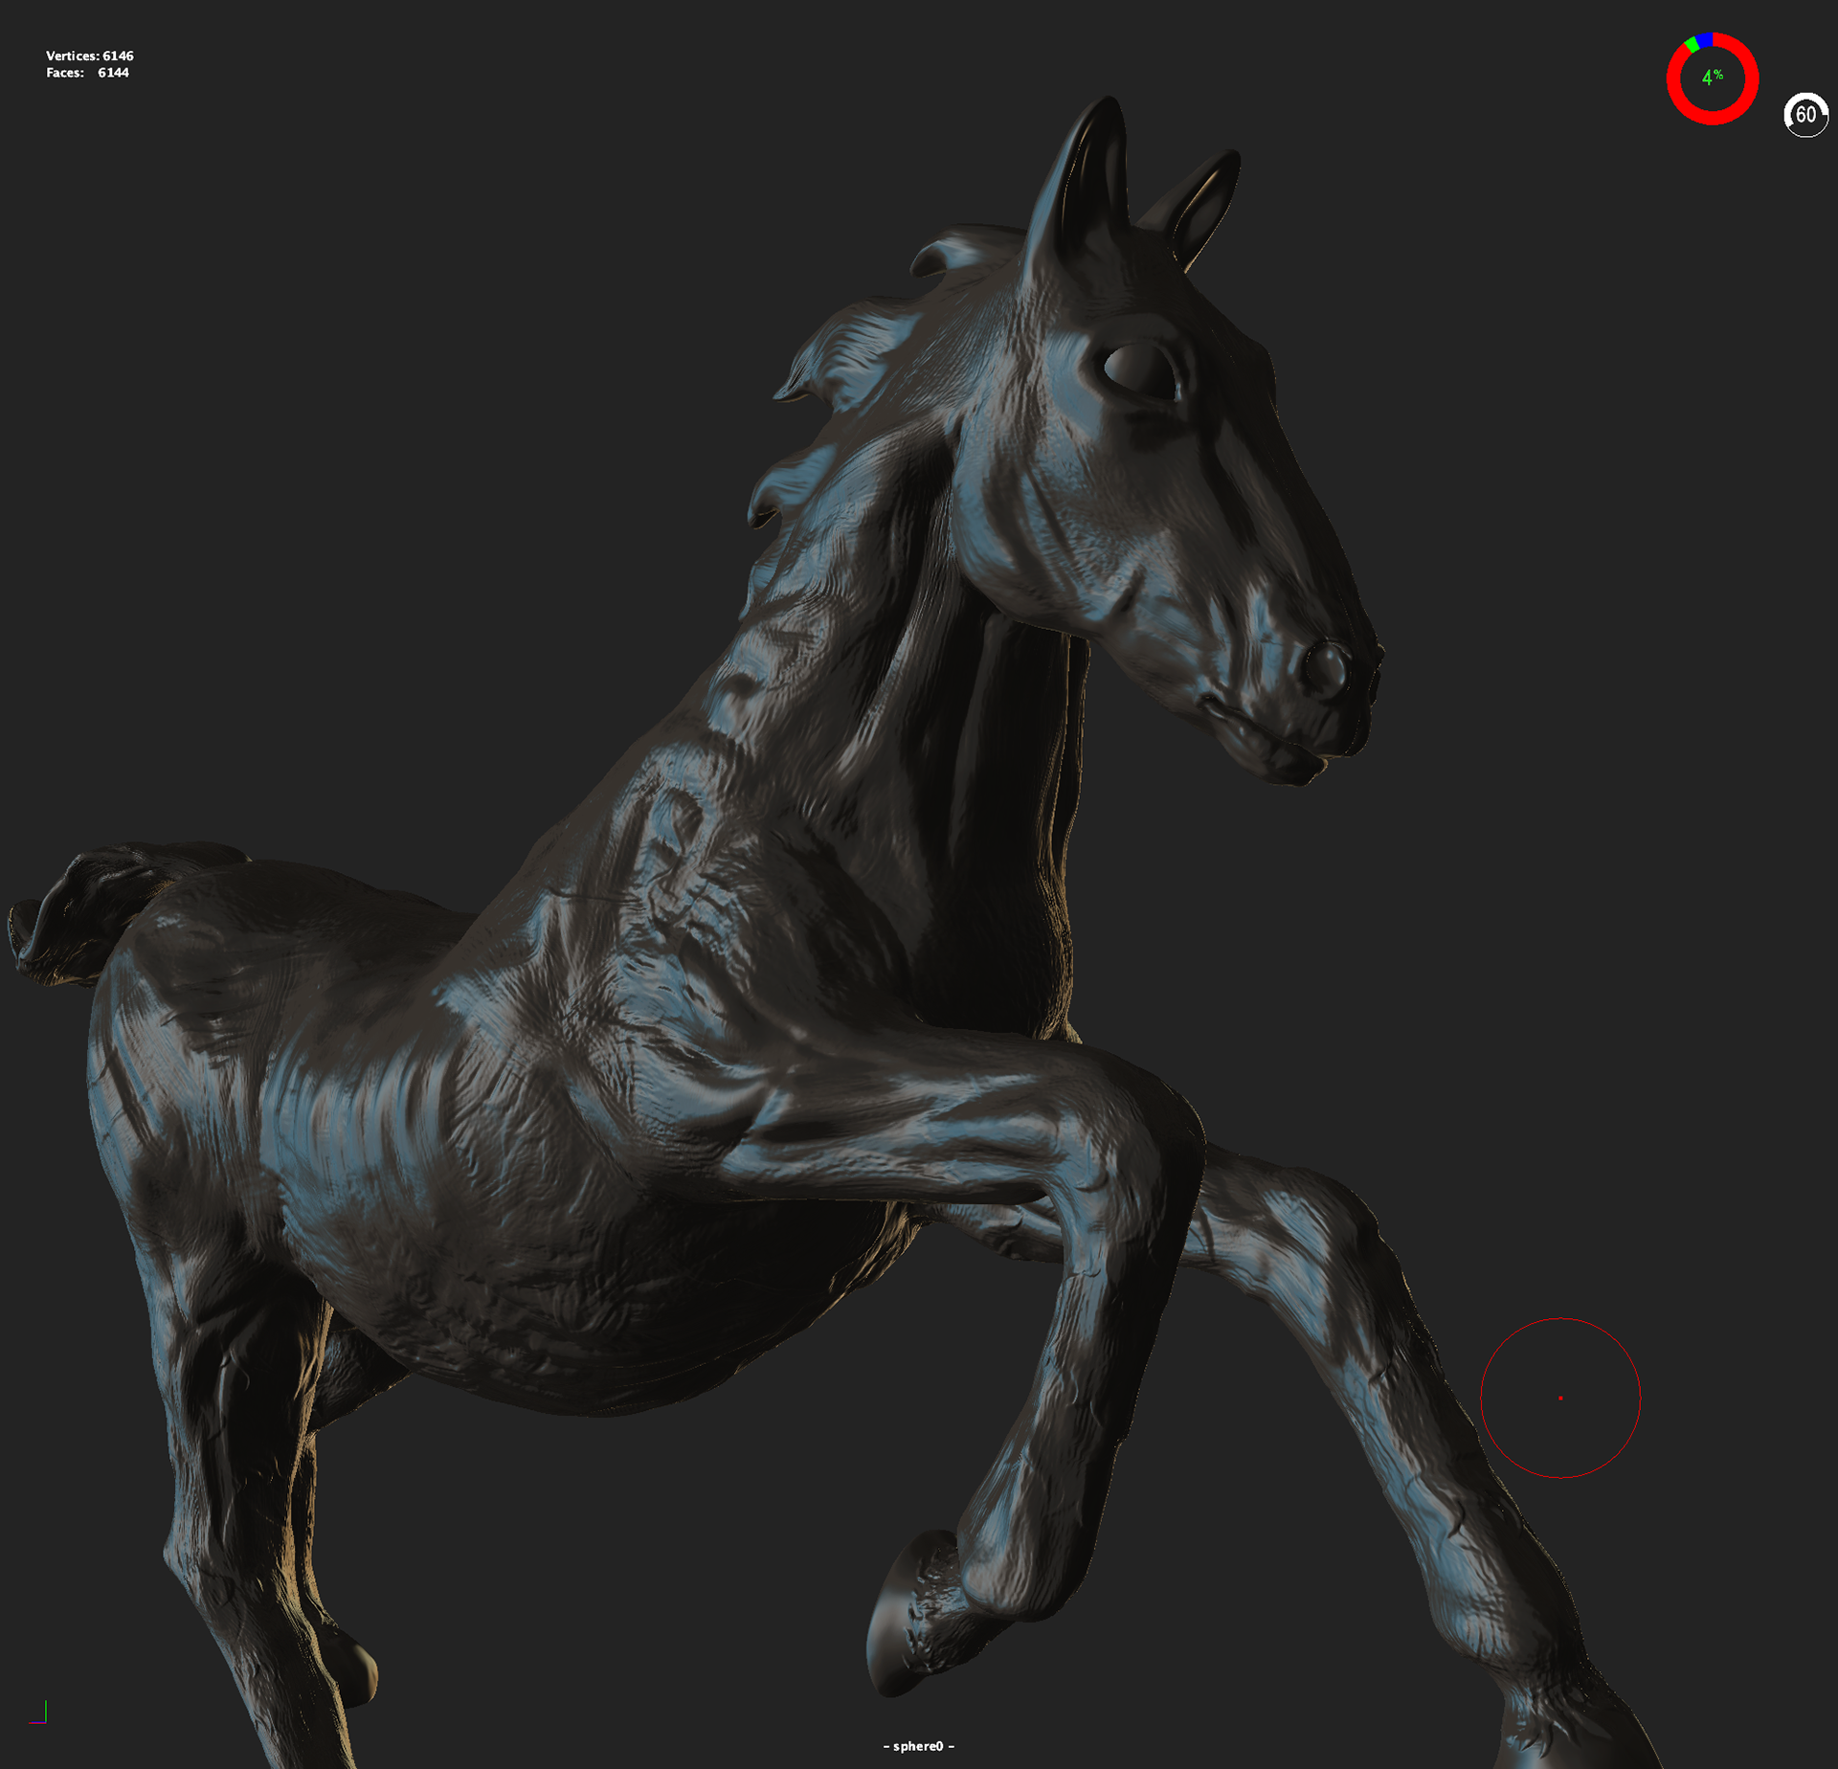Click the horse's nostril on the model
Viewport: 1838px width, 1769px height.
pyautogui.click(x=1326, y=666)
